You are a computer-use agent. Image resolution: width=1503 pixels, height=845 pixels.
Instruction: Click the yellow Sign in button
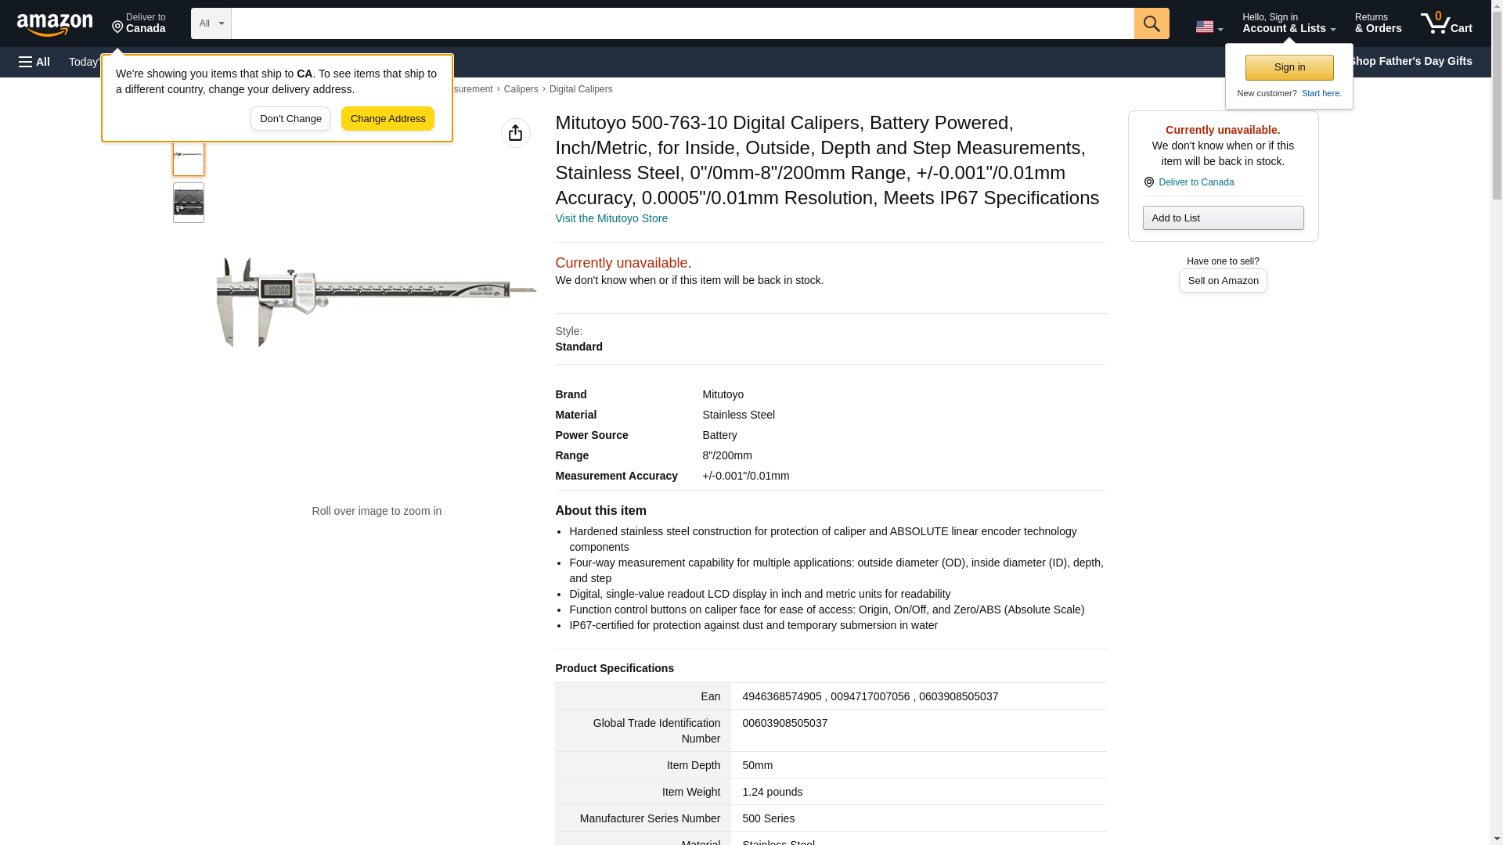(x=1289, y=67)
